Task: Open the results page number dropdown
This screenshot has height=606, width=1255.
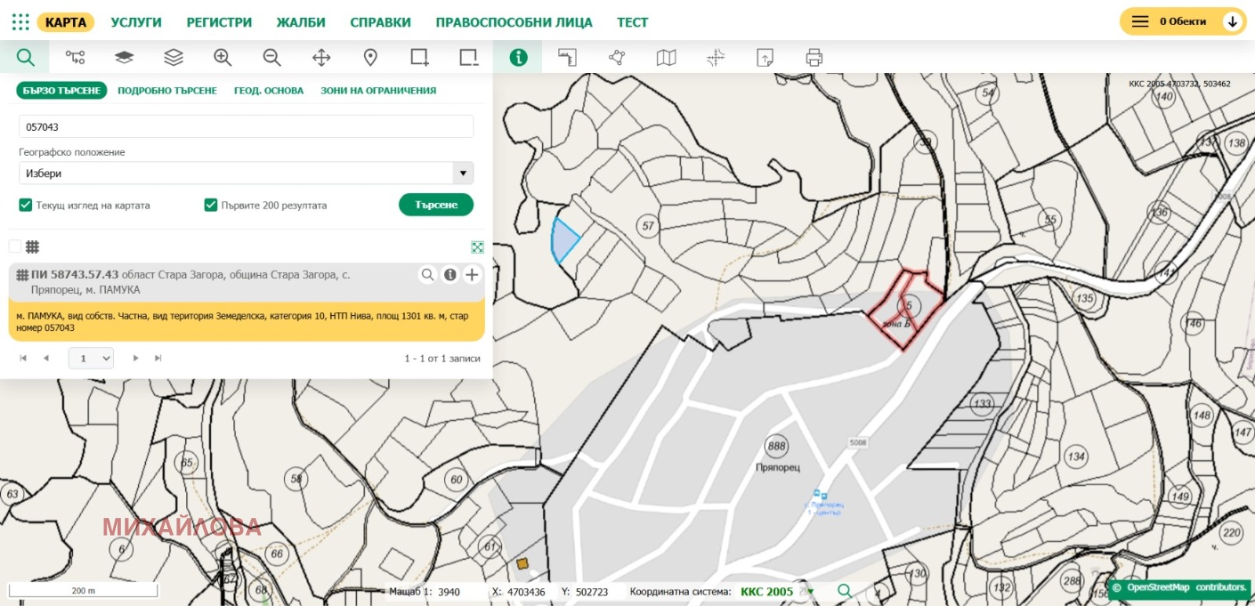Action: [x=91, y=358]
